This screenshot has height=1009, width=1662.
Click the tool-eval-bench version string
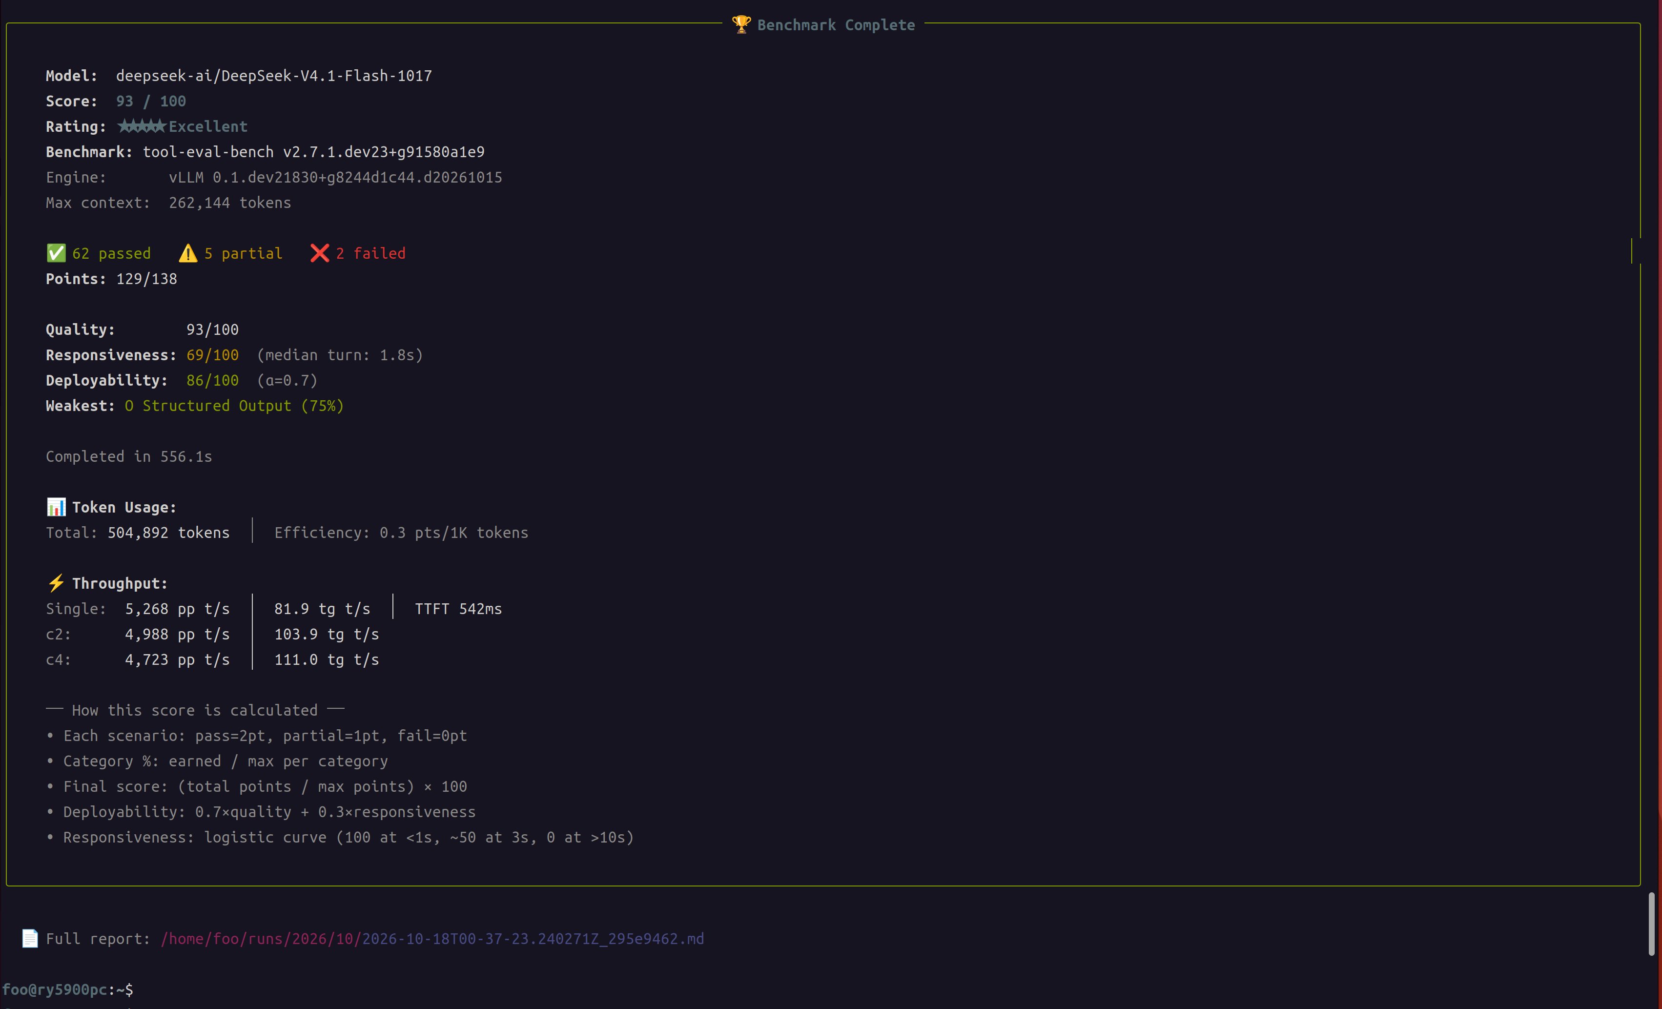point(314,152)
